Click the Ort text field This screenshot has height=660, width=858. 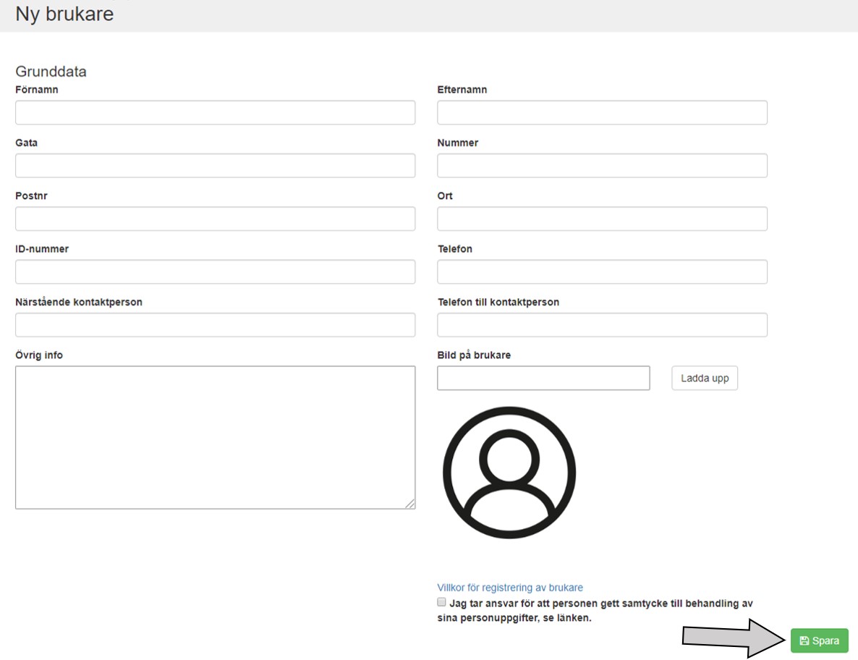[x=602, y=219]
